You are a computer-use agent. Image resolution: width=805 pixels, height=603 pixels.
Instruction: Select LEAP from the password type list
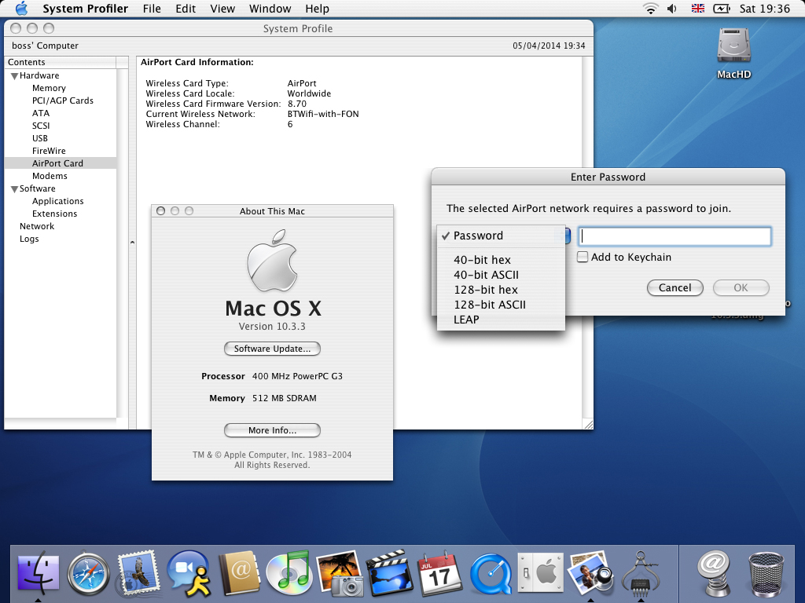point(466,320)
